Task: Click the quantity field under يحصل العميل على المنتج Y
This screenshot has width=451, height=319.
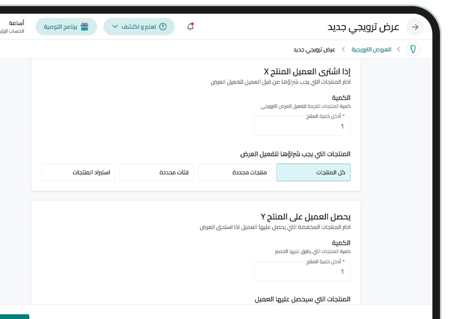Action: pyautogui.click(x=302, y=272)
